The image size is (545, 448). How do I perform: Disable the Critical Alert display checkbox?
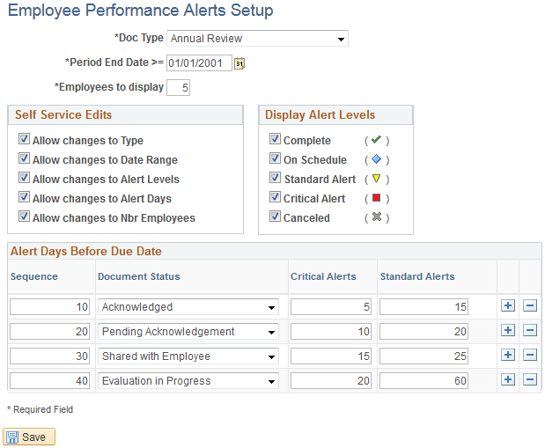coord(275,198)
